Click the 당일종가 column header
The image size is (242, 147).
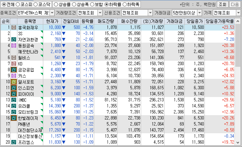[x=194, y=21]
